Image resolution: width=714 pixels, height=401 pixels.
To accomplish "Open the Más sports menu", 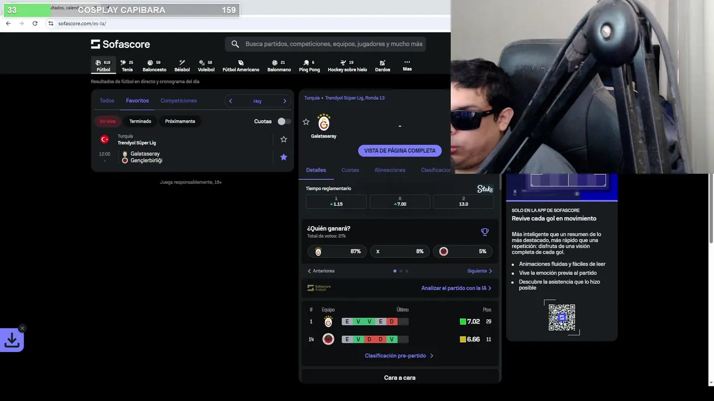I will (x=407, y=66).
